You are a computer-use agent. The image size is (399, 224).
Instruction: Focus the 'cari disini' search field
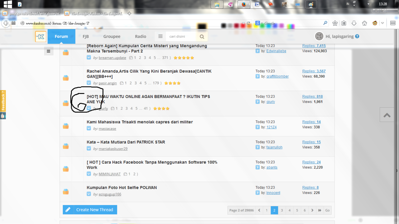point(181,36)
